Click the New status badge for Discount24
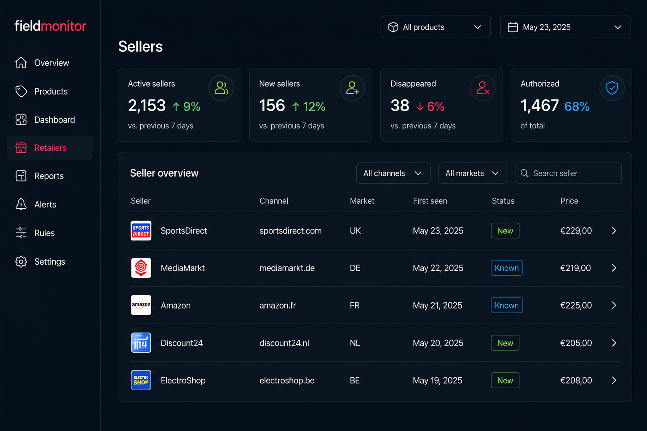 [x=505, y=343]
